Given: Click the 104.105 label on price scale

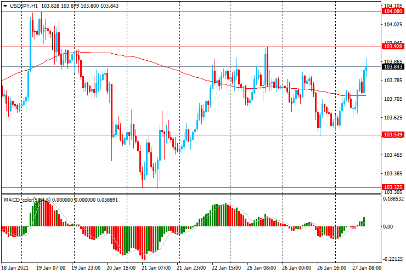Looking at the screenshot, I should (x=392, y=5).
